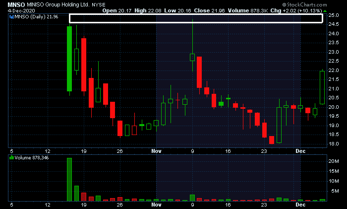
Task: Click the MNSO (Daily) 21.96 legend label
Action: click(36, 17)
